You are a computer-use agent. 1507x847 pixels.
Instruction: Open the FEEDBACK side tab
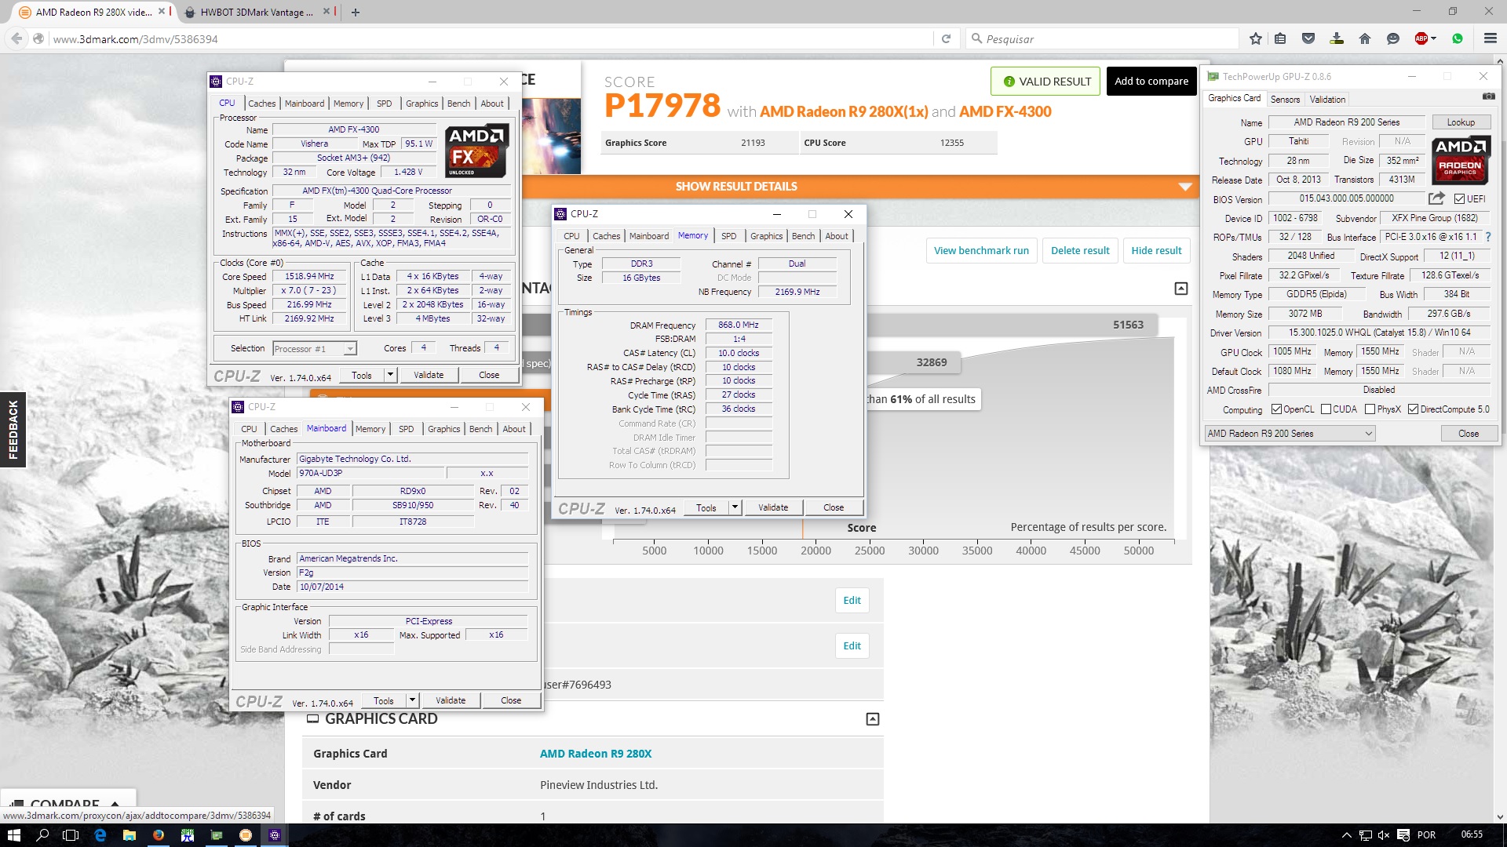[13, 429]
